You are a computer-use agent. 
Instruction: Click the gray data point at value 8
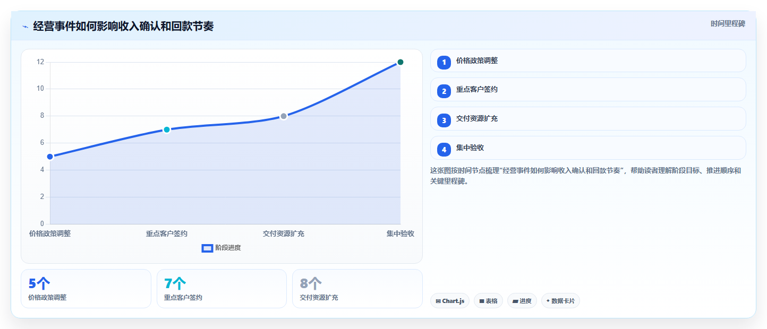[284, 116]
